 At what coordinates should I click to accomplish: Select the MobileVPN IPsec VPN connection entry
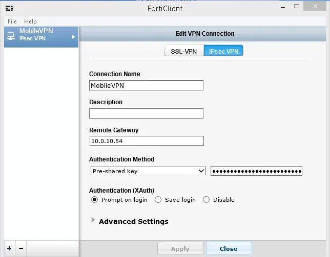tap(41, 37)
